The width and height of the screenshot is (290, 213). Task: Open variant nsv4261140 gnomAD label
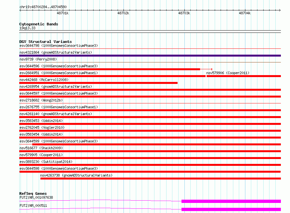(56, 114)
